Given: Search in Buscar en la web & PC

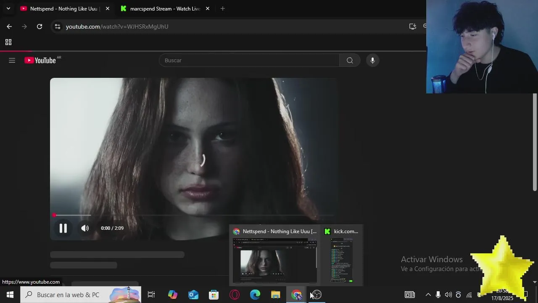Looking at the screenshot, I should click(81, 295).
